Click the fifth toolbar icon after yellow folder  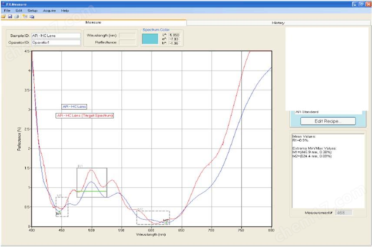pos(32,16)
